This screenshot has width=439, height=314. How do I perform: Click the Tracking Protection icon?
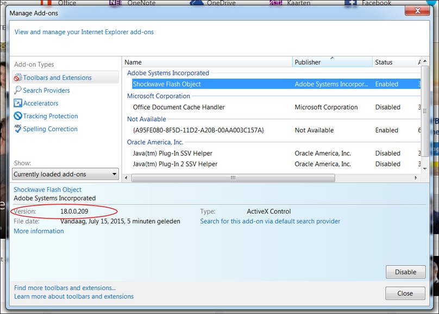coord(18,116)
